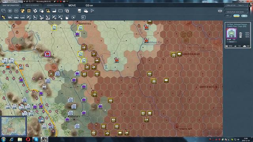The image size is (253, 142).
Task: Click the system tray clock
Action: coord(246,139)
